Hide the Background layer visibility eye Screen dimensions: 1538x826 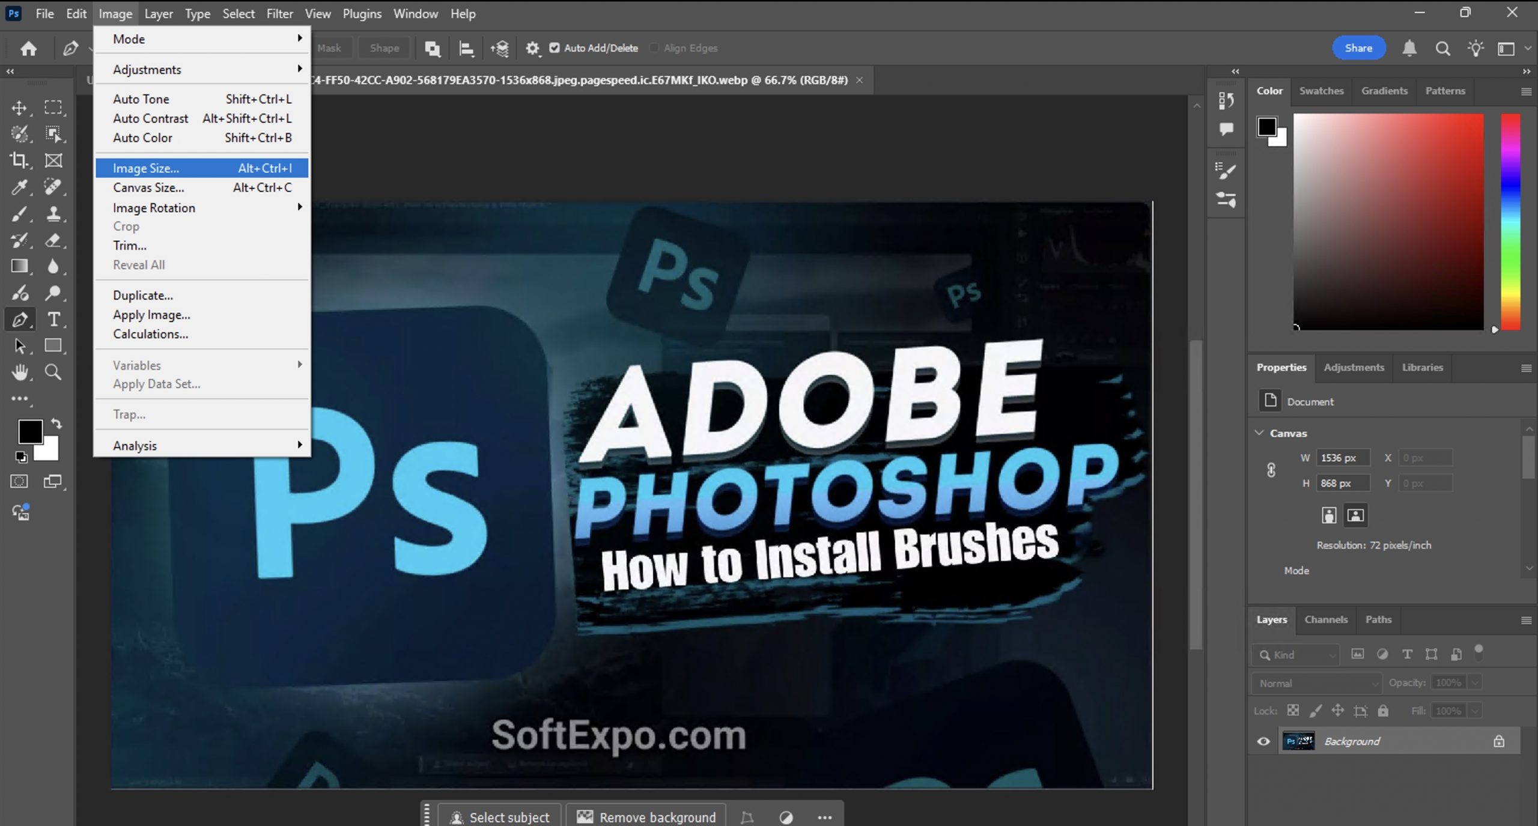tap(1263, 741)
